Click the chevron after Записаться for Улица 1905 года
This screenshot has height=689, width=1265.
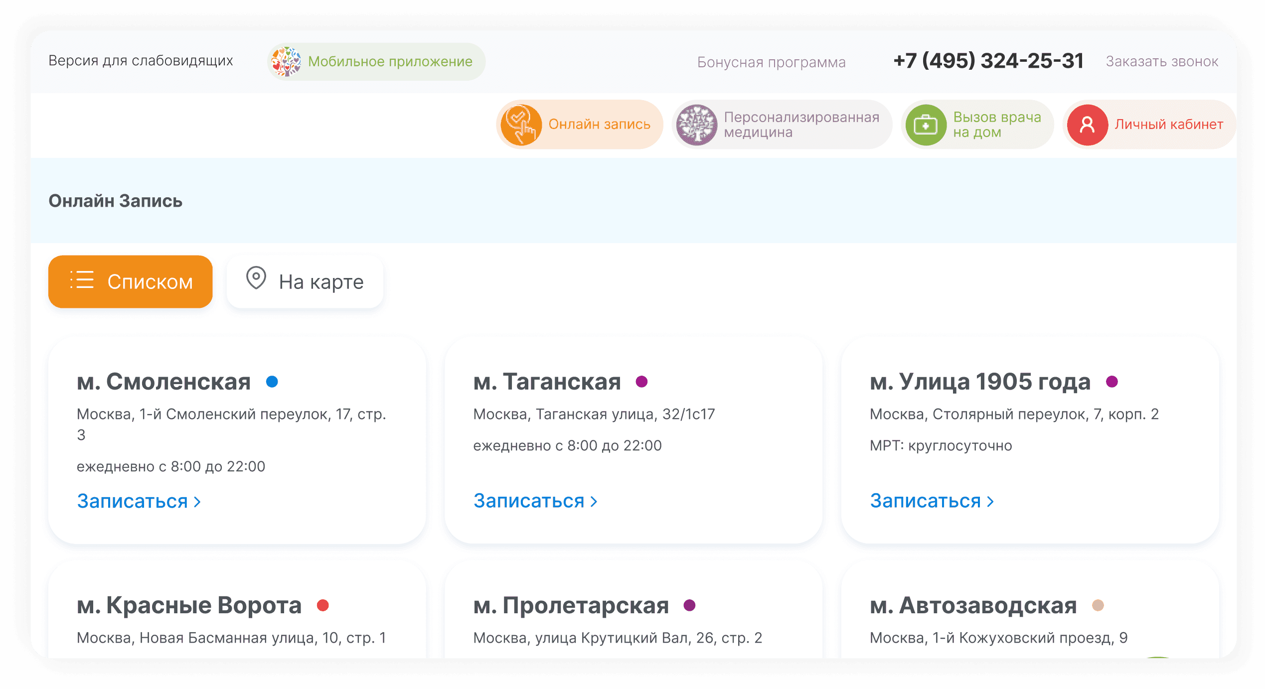point(990,502)
